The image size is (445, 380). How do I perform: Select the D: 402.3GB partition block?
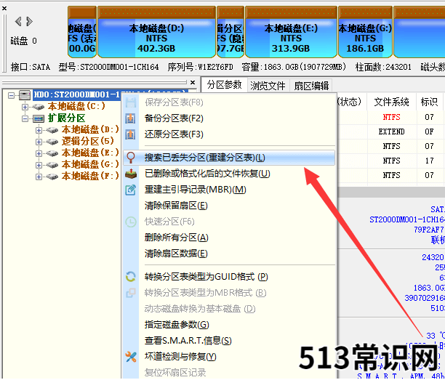(x=156, y=32)
